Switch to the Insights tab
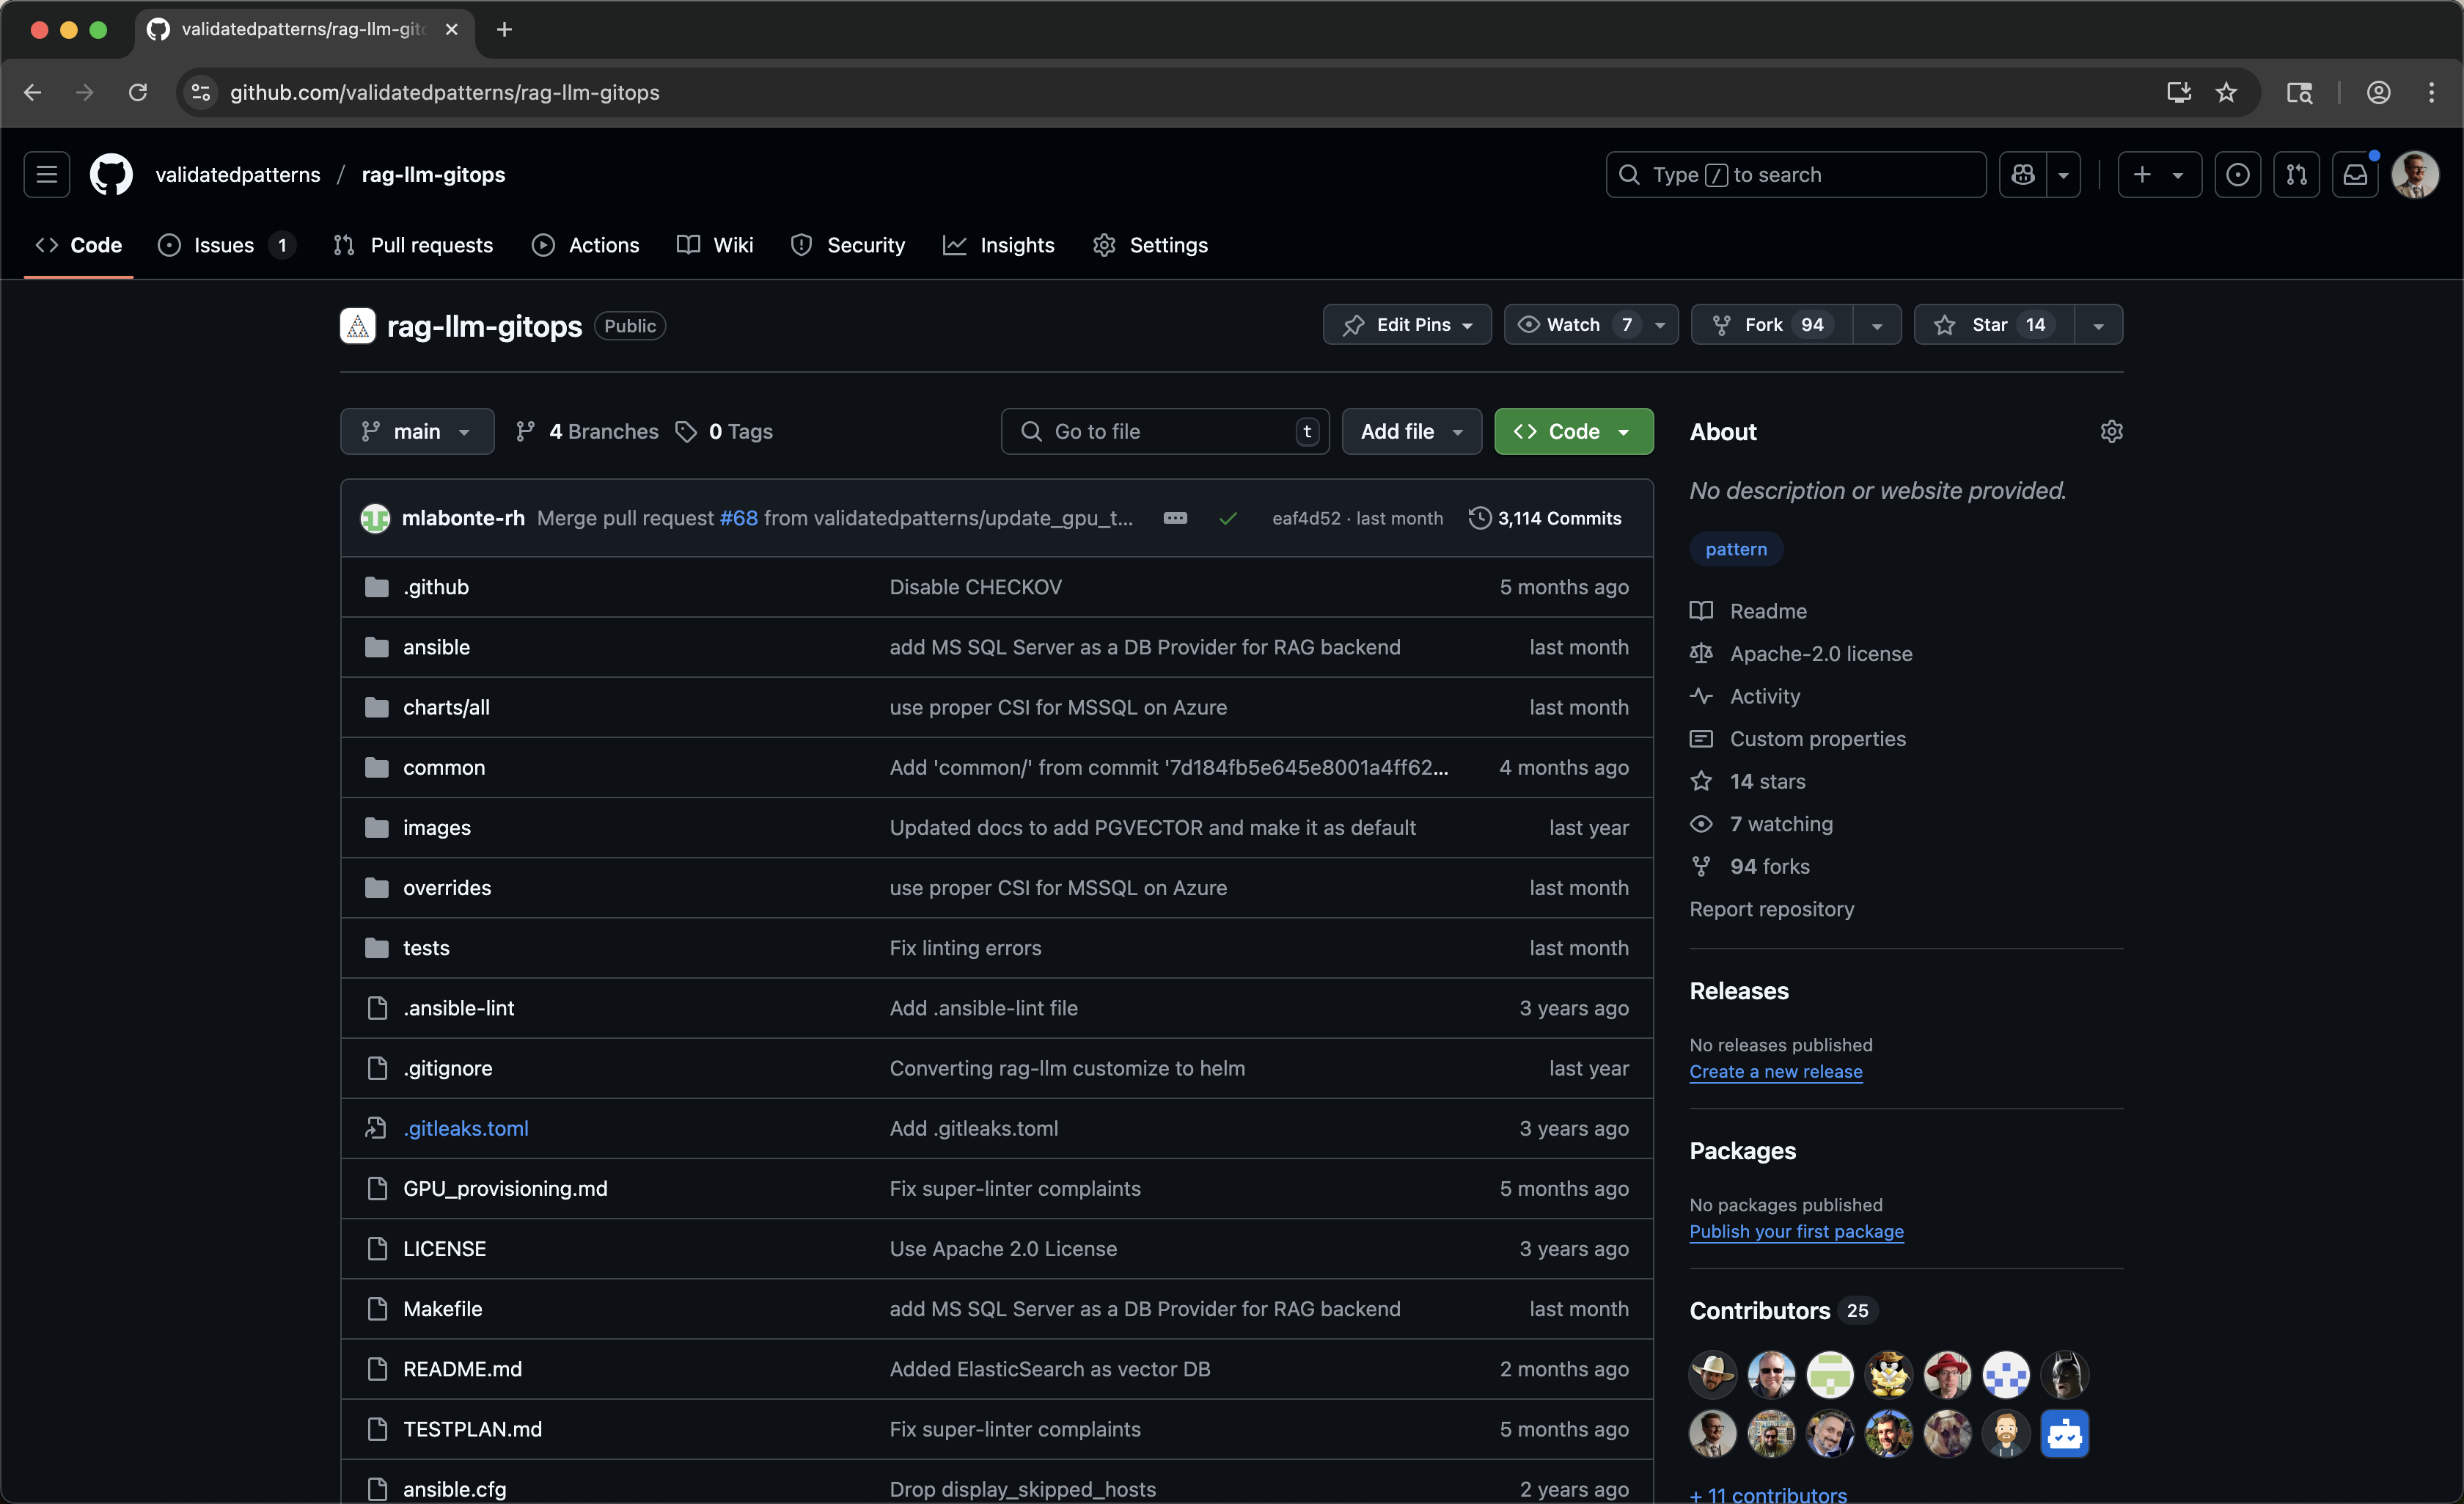Screen dimensions: 2464x1504 (999, 245)
